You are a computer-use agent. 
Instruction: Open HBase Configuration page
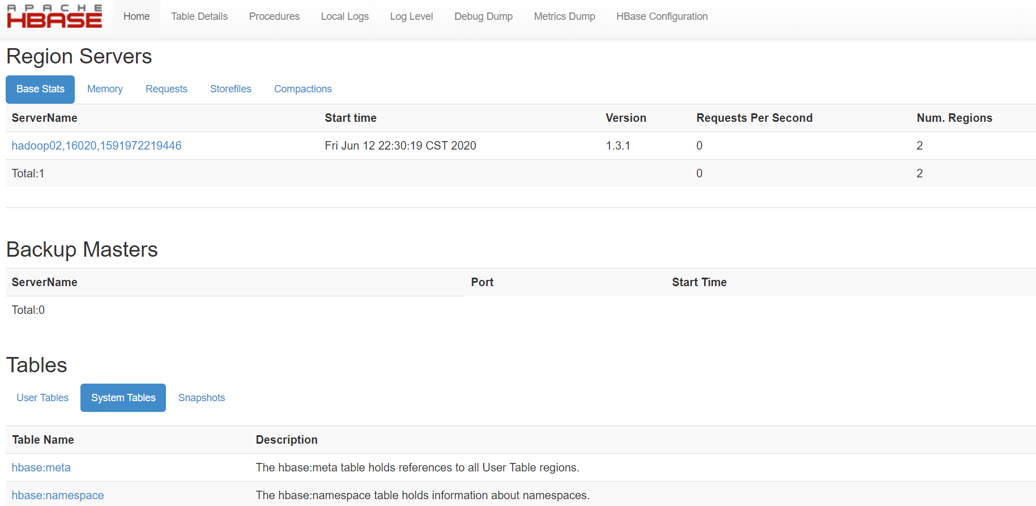[662, 16]
